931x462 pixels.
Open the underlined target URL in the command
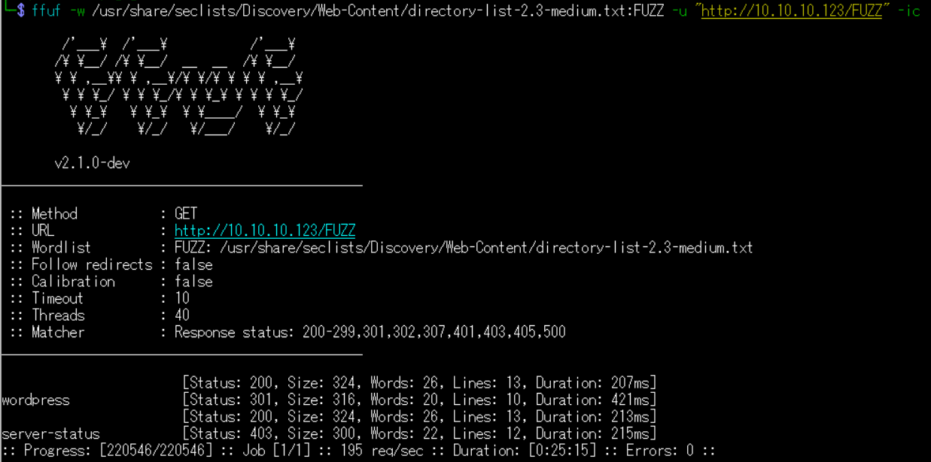791,11
